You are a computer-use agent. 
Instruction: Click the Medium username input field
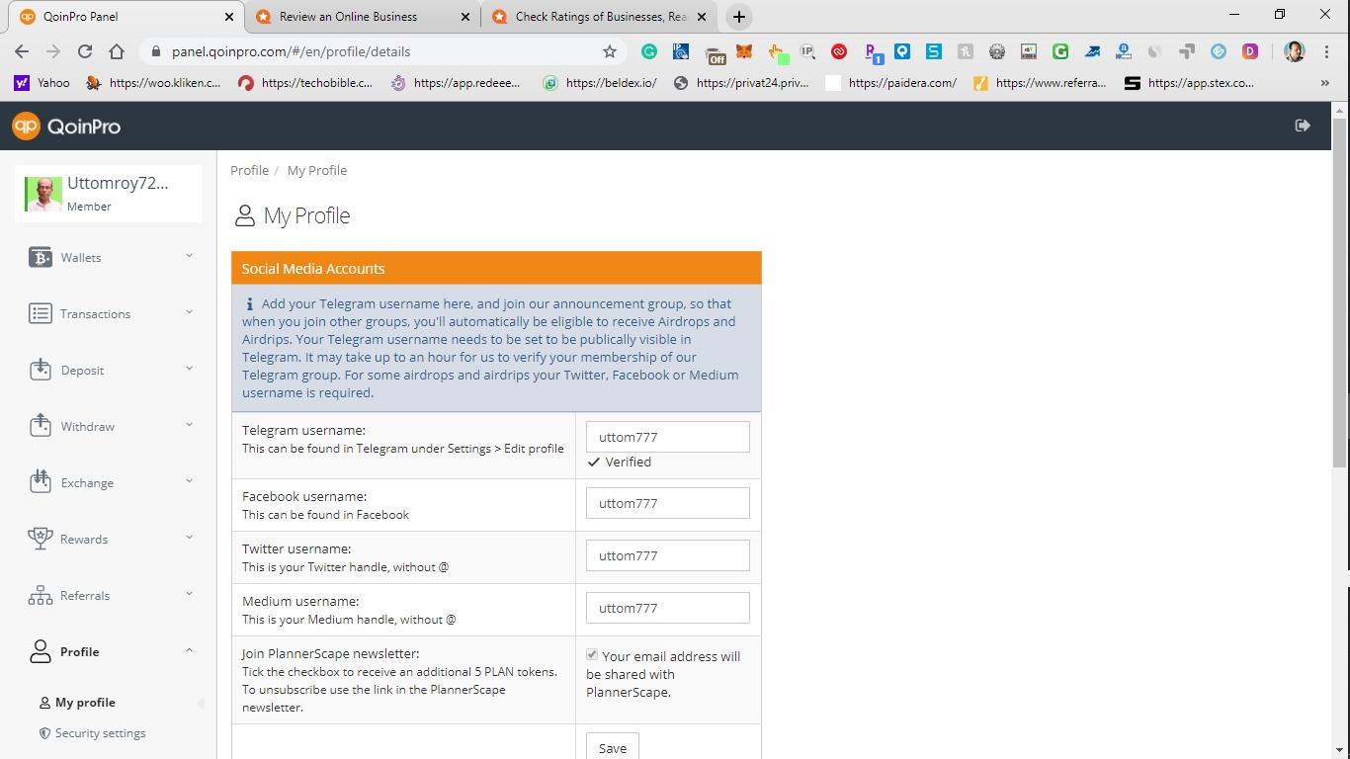(667, 608)
